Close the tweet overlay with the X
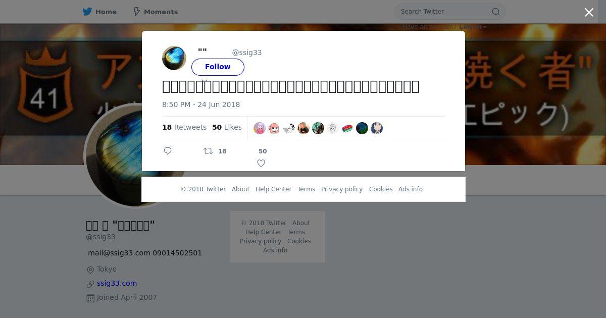Screen dimensions: 606x318 pyautogui.click(x=589, y=12)
